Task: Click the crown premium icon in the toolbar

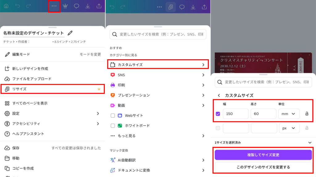Action: pyautogui.click(x=65, y=6)
